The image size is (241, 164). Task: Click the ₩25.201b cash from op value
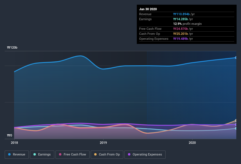(x=181, y=34)
